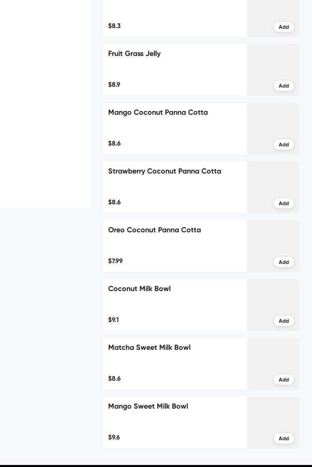
Task: Add the Oreo Coconut Panna Cotta
Action: click(x=284, y=262)
